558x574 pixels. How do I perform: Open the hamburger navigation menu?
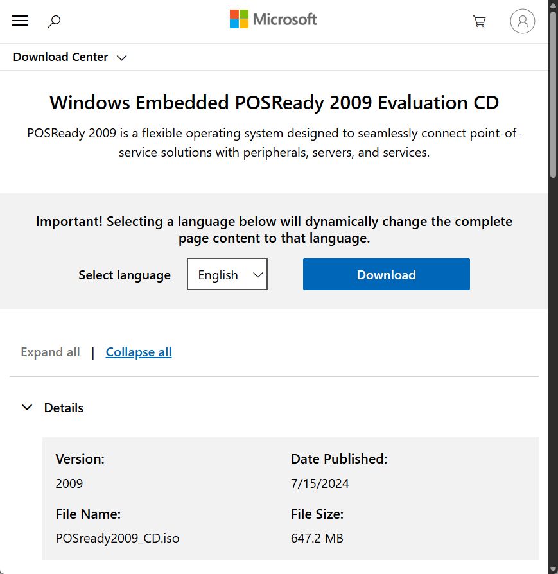[20, 21]
